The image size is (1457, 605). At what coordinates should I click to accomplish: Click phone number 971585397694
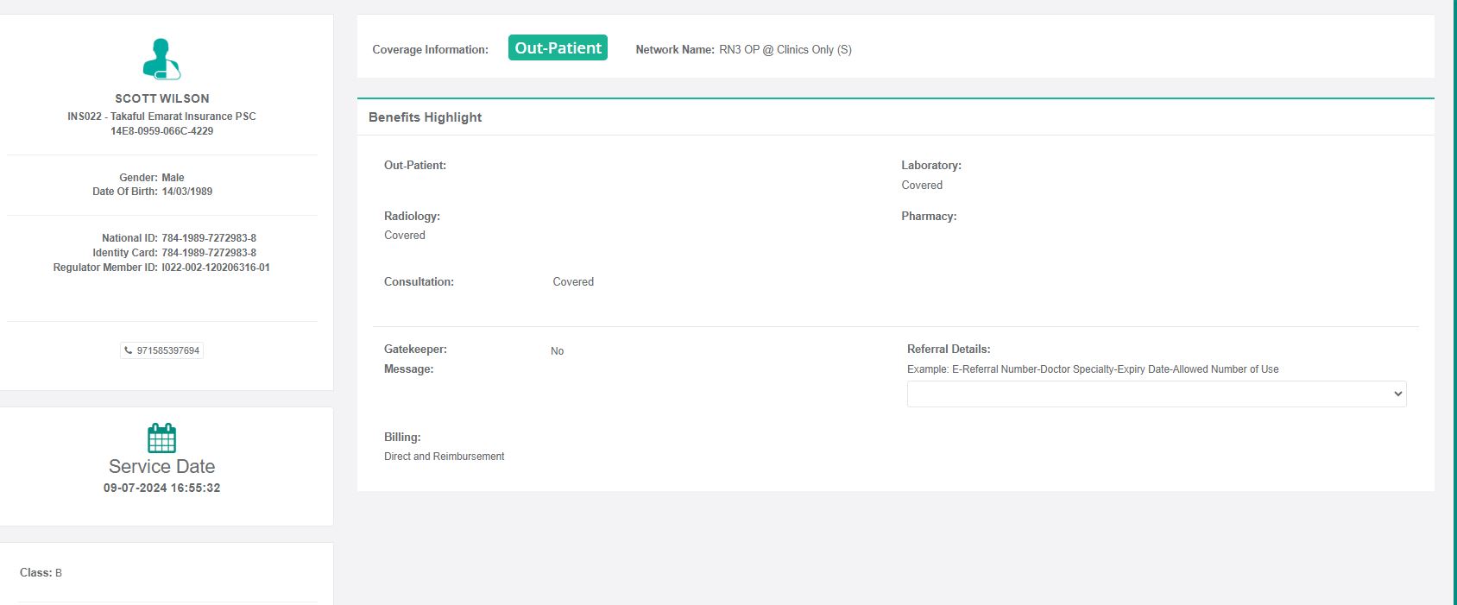click(x=167, y=350)
